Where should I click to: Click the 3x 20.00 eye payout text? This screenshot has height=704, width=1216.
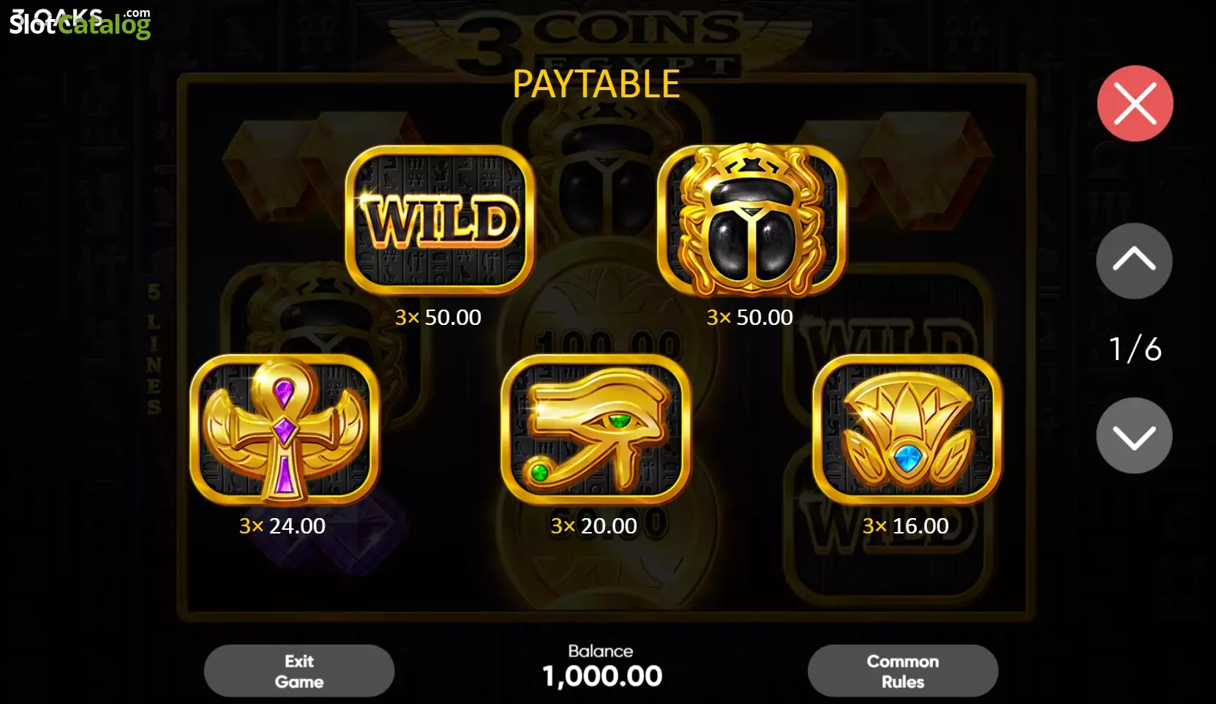click(x=594, y=526)
